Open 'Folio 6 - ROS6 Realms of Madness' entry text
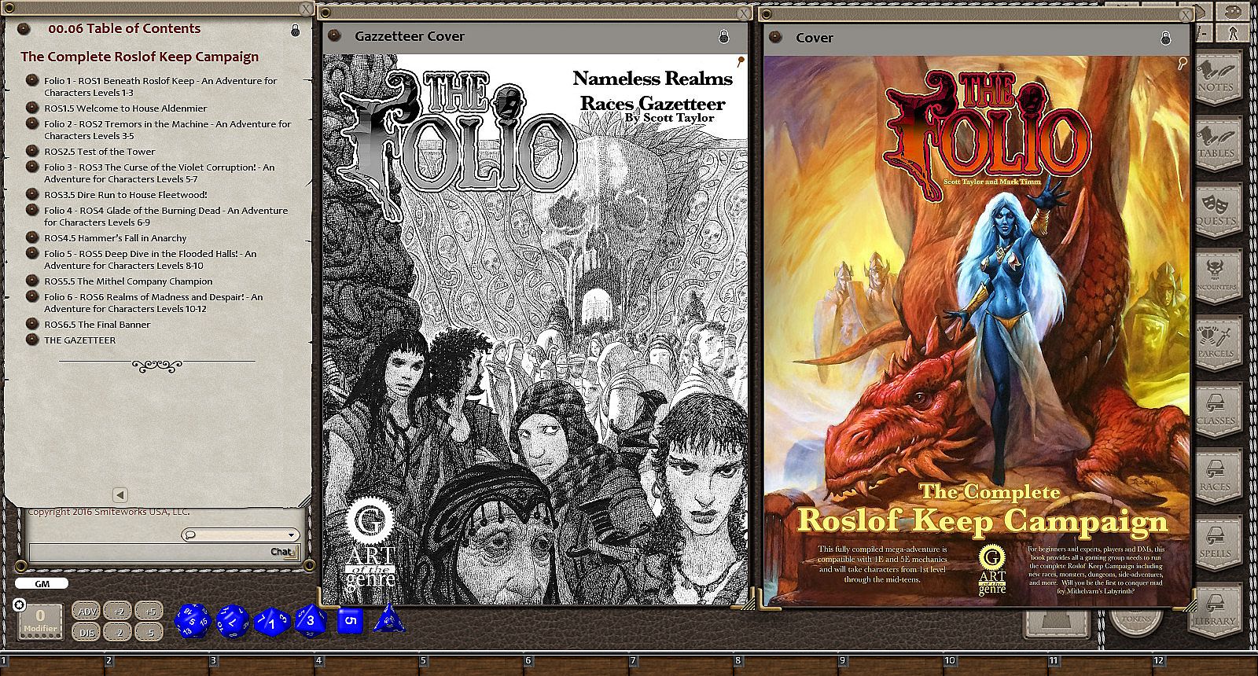This screenshot has width=1258, height=676. coord(153,303)
